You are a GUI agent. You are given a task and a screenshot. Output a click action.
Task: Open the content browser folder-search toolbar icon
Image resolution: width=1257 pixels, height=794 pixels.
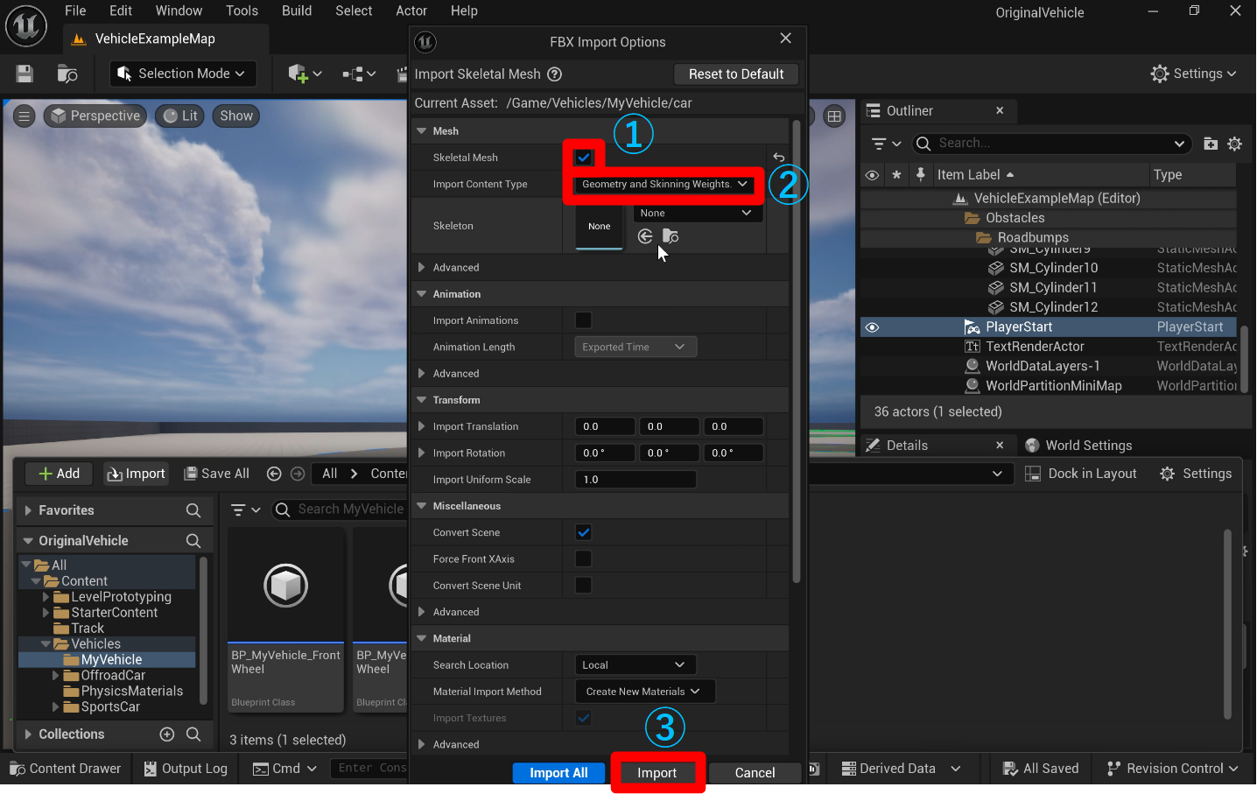click(67, 74)
